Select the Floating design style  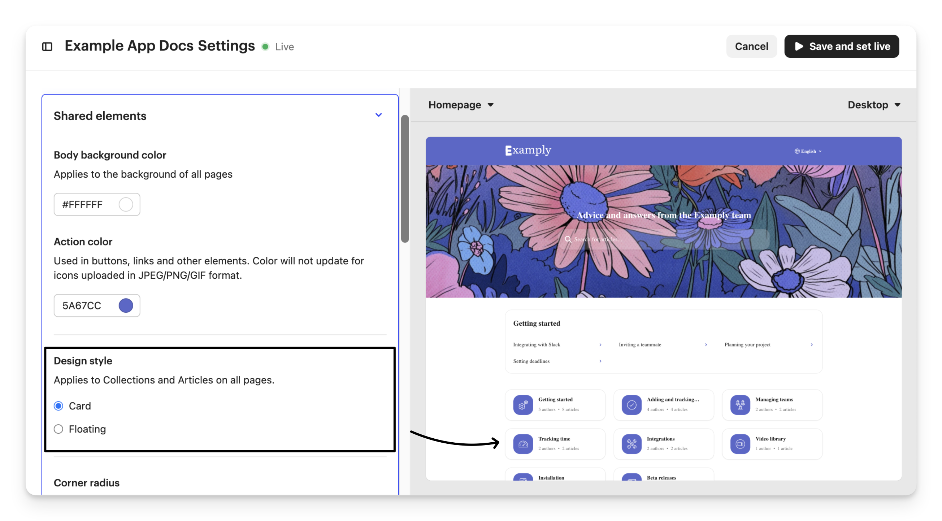58,429
